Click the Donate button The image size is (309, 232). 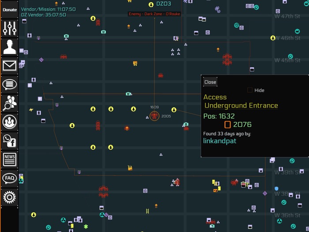(x=9, y=10)
